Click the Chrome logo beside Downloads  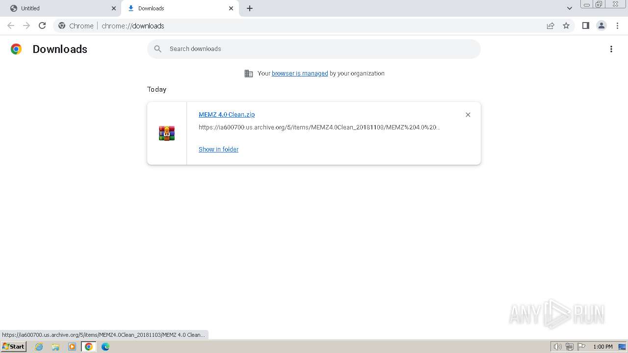pos(16,49)
